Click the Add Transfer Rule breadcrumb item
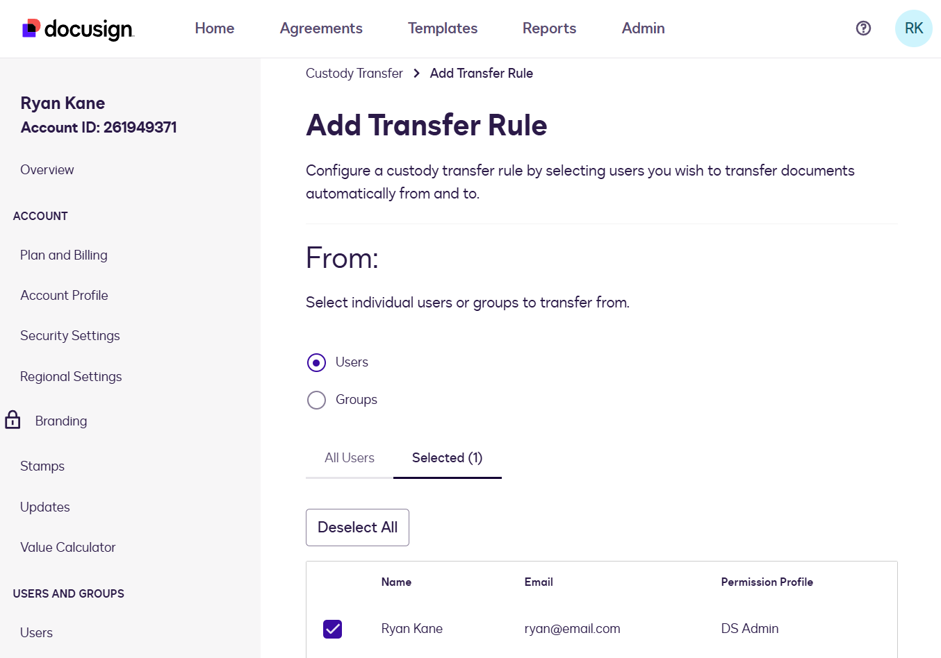 click(x=482, y=74)
